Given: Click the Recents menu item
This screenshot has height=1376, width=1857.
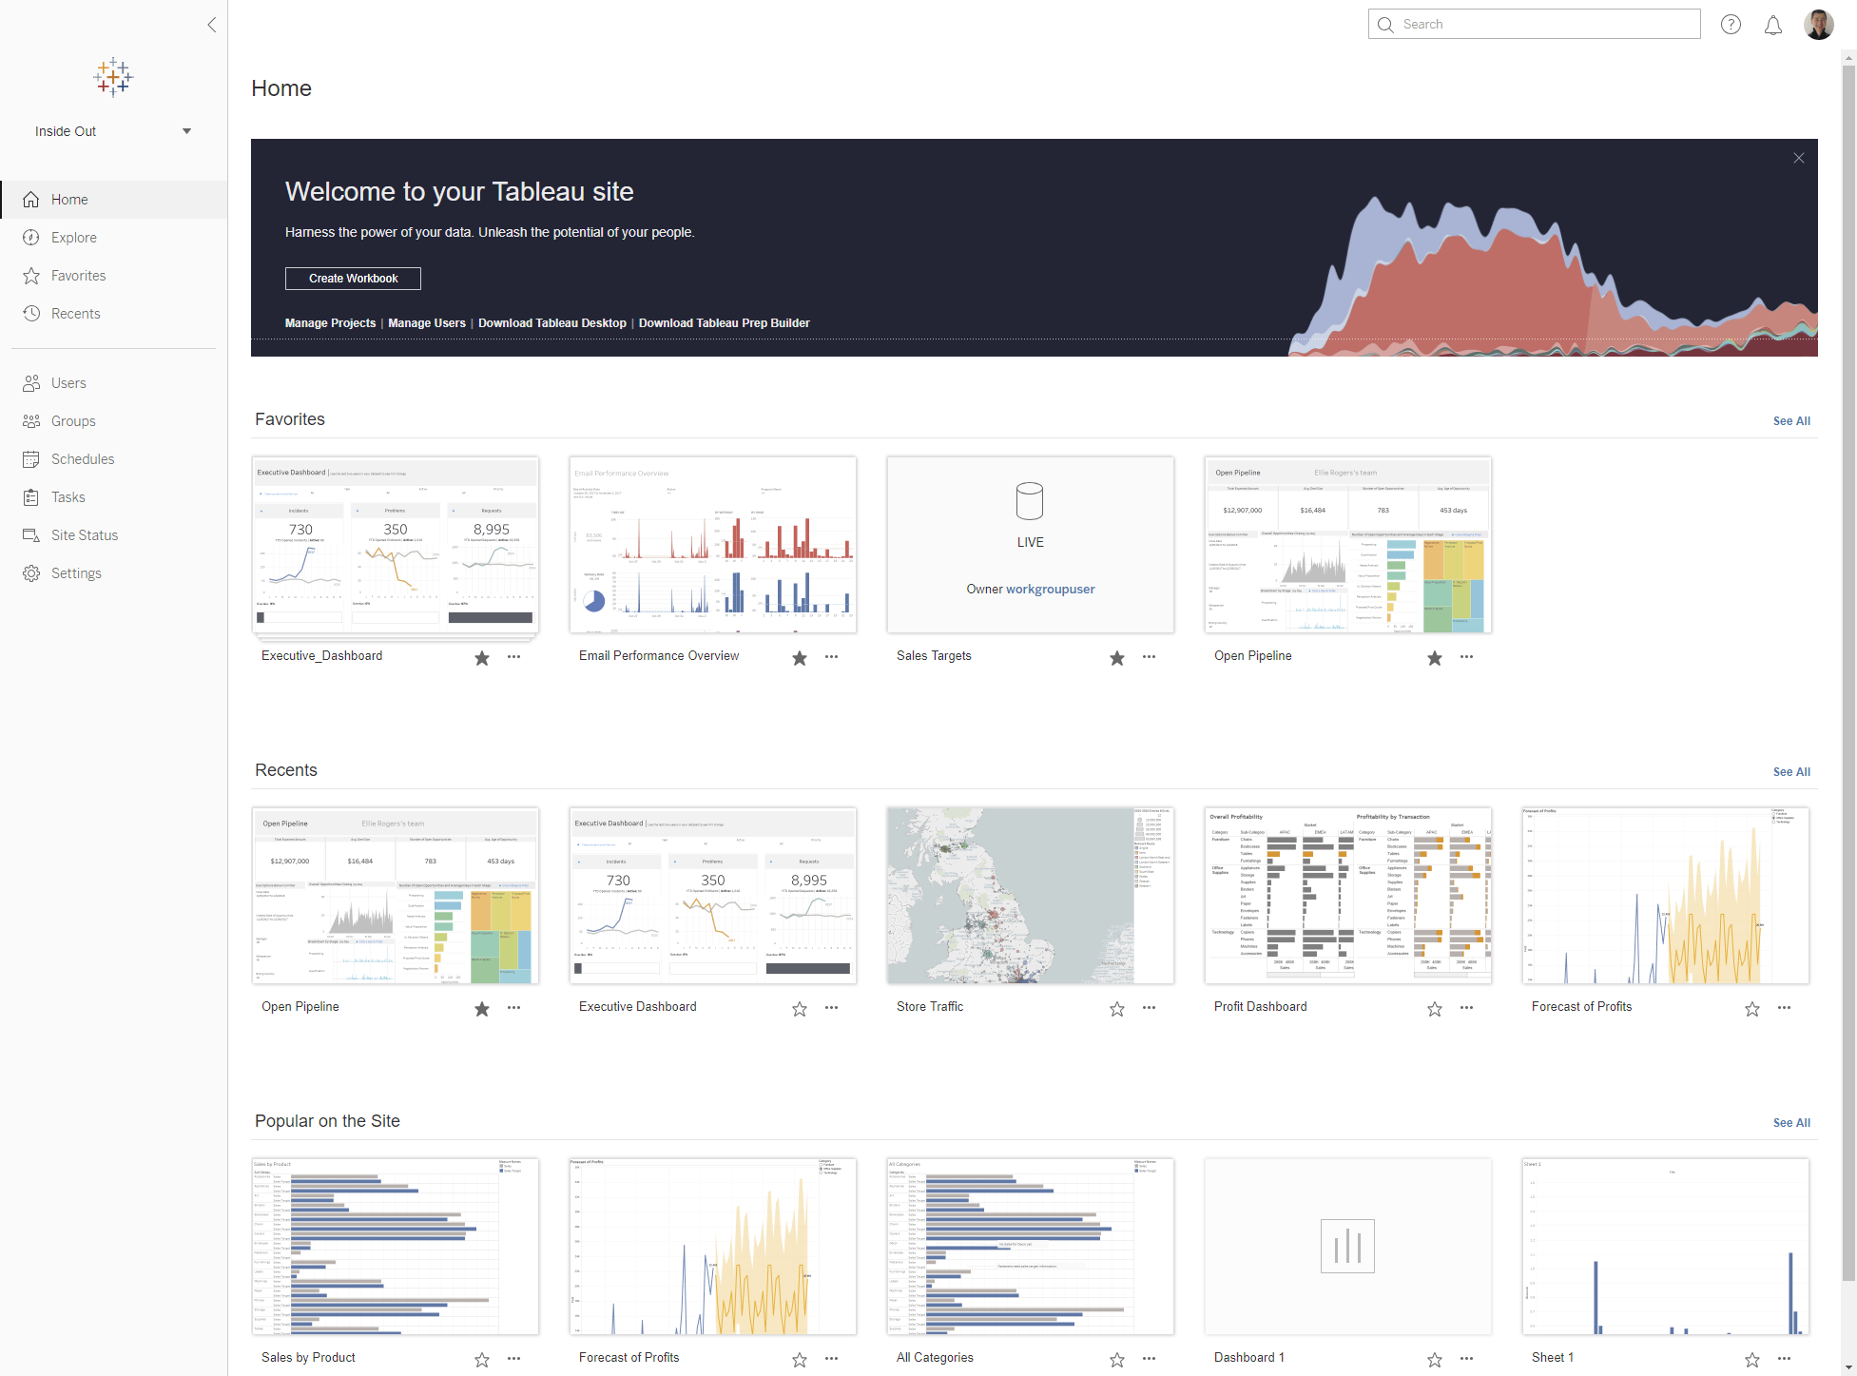Looking at the screenshot, I should [77, 314].
